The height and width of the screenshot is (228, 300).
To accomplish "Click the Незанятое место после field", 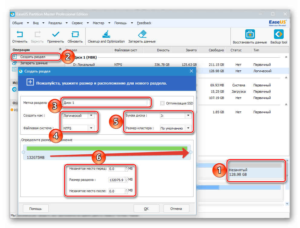I will tap(117, 191).
